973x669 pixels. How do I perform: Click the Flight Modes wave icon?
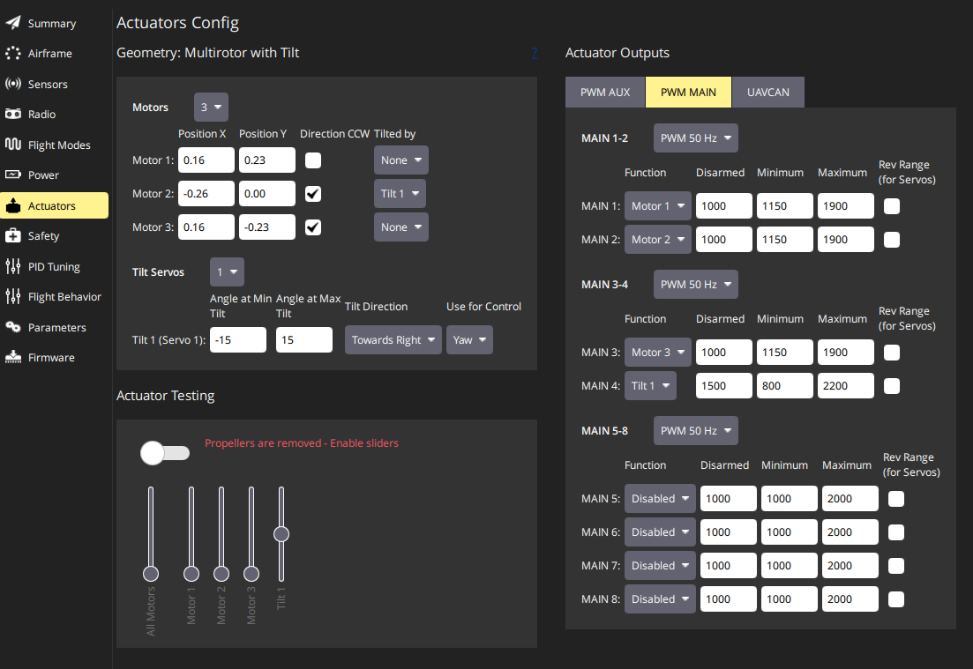pos(13,145)
